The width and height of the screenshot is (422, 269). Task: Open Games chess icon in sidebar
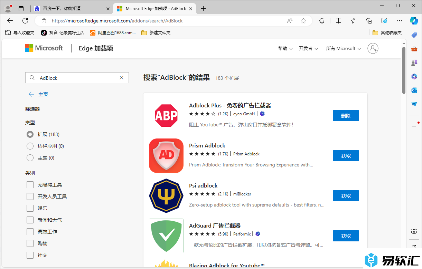pos(414,63)
